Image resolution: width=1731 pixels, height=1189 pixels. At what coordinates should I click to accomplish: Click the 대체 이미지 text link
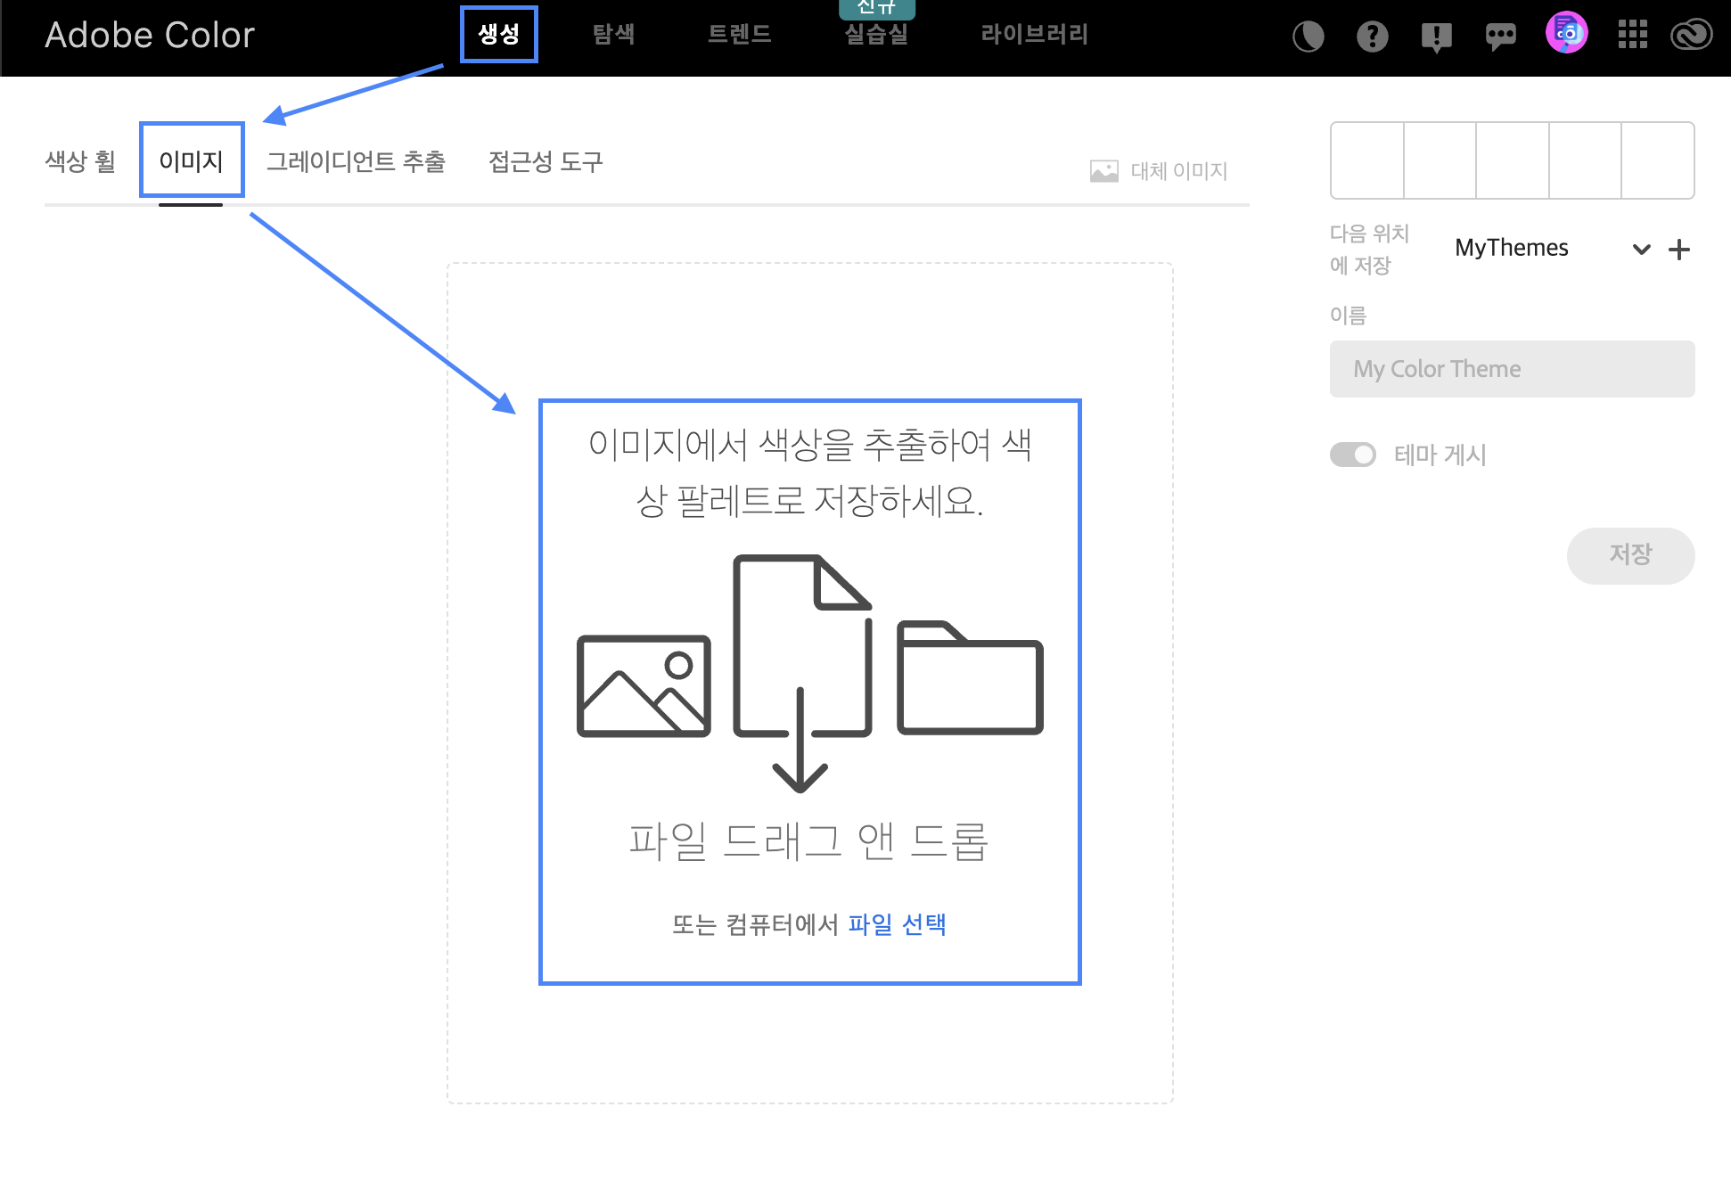pyautogui.click(x=1178, y=171)
